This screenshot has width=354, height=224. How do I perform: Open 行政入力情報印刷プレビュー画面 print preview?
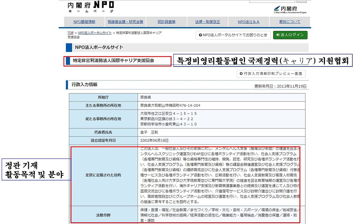point(271,74)
